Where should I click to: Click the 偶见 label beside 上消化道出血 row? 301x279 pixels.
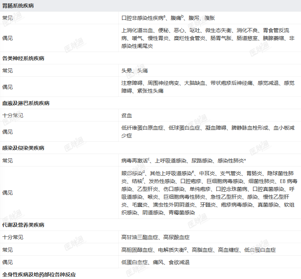(7, 38)
